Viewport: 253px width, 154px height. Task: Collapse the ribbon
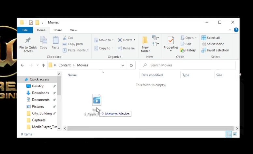[x=230, y=30]
